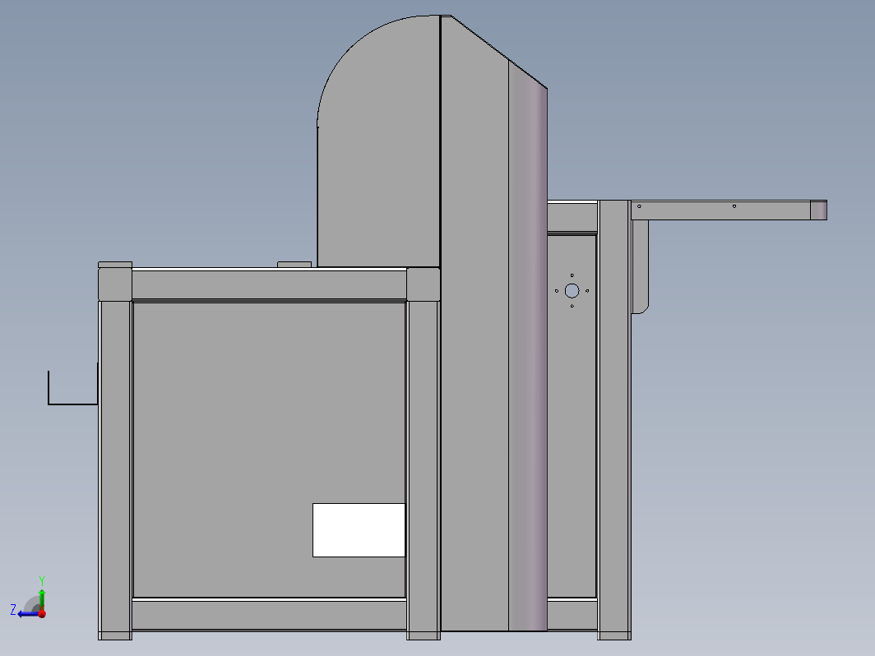Select the large center circular hole on the side panel
This screenshot has width=875, height=656.
[572, 291]
